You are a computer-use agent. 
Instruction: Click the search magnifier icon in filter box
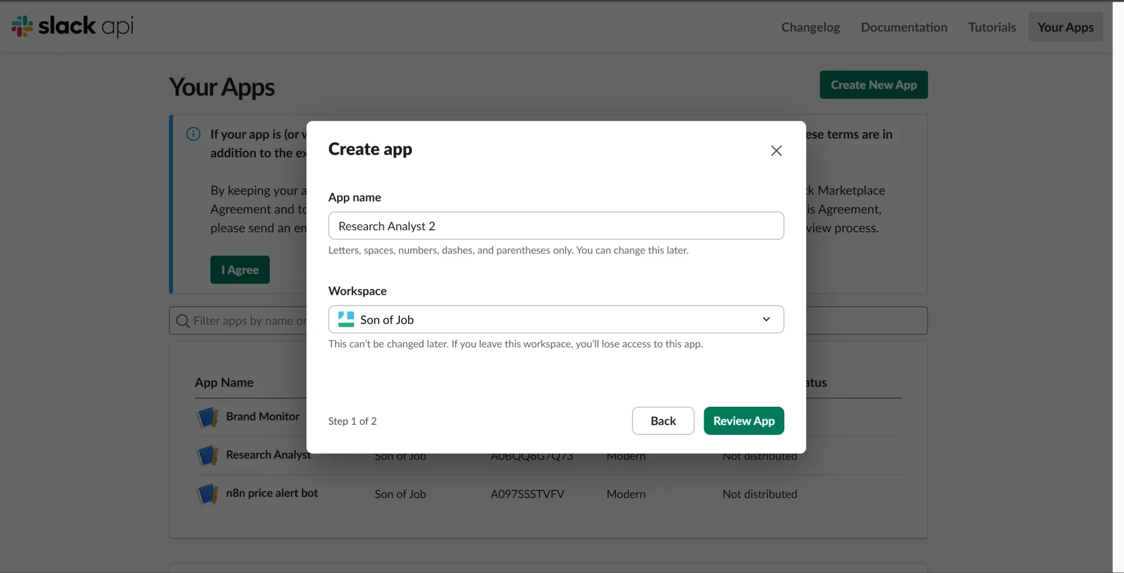183,321
